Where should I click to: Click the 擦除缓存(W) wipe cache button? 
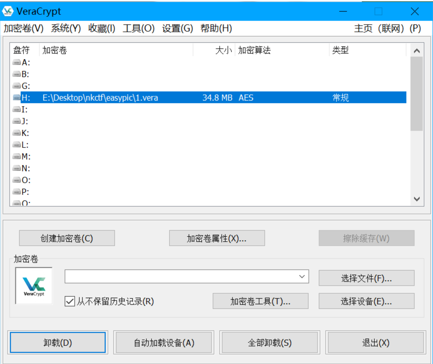point(366,238)
